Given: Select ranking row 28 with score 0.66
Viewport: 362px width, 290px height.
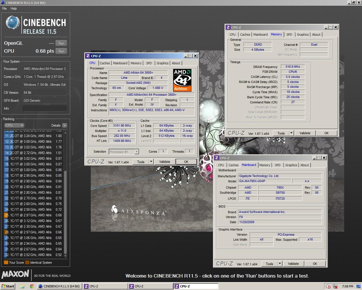Looking at the screenshot, I should (x=33, y=232).
